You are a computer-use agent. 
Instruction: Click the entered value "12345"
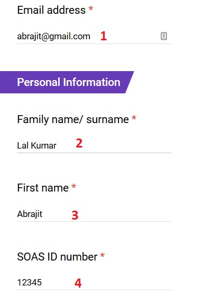[x=30, y=283]
